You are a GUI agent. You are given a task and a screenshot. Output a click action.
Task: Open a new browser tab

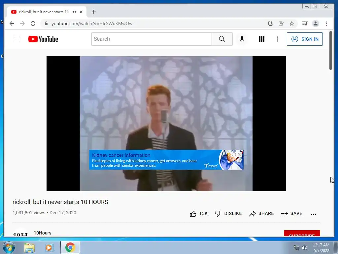[93, 12]
